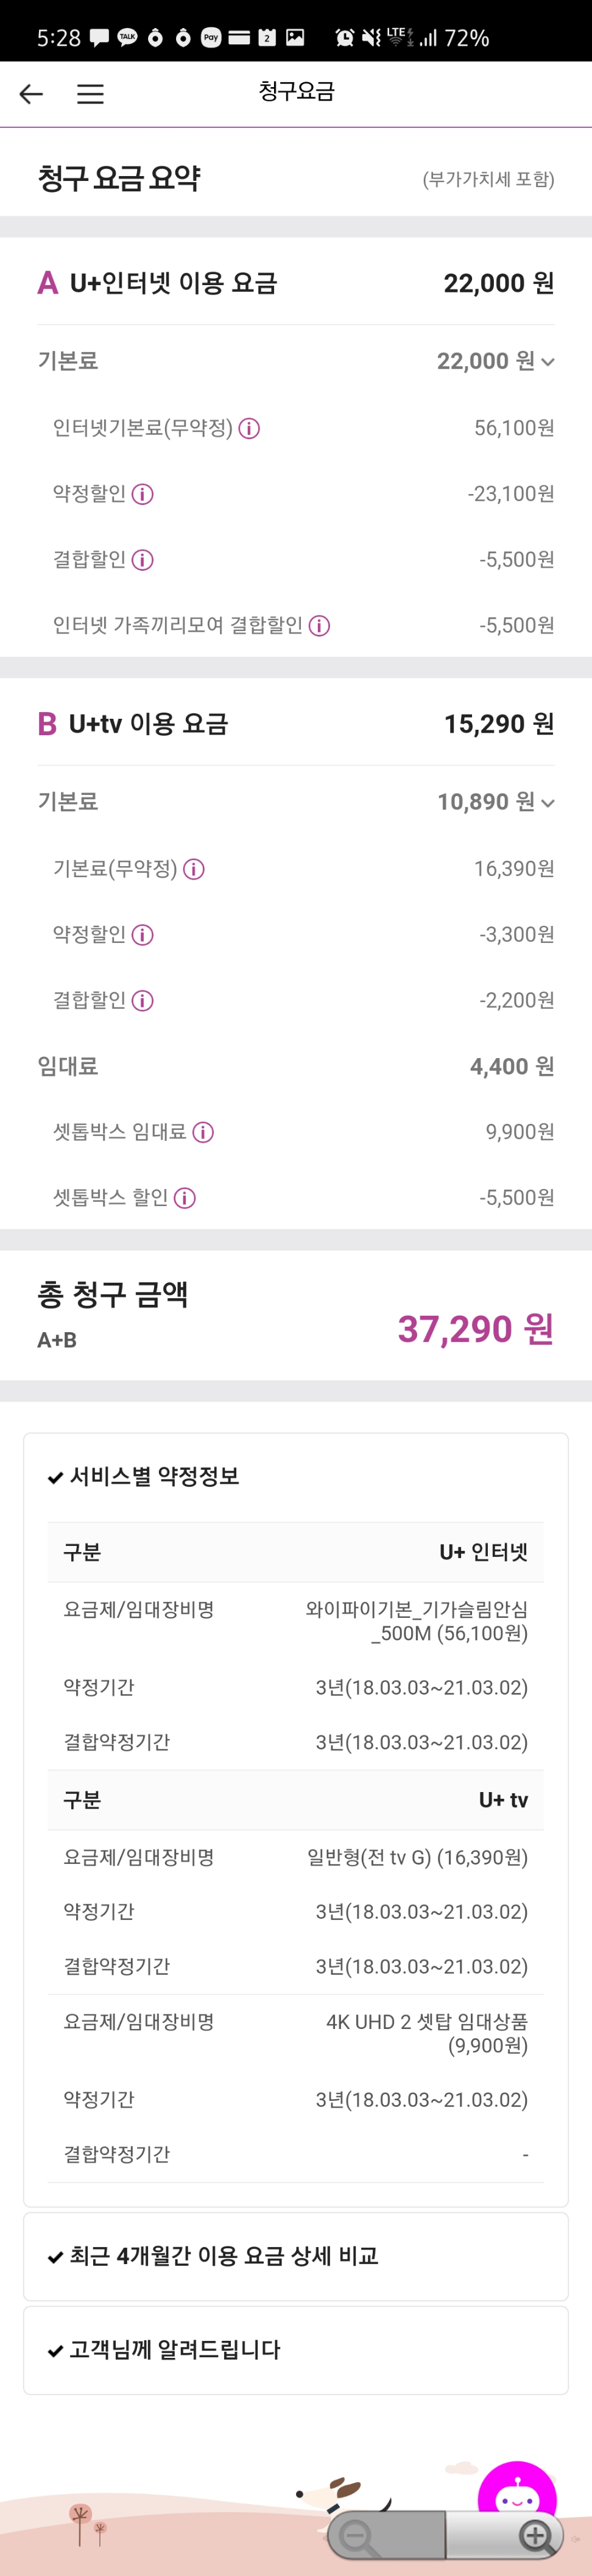Show info for 인터넷 가족끼리모여 결합할인
The height and width of the screenshot is (2576, 592).
tap(320, 626)
